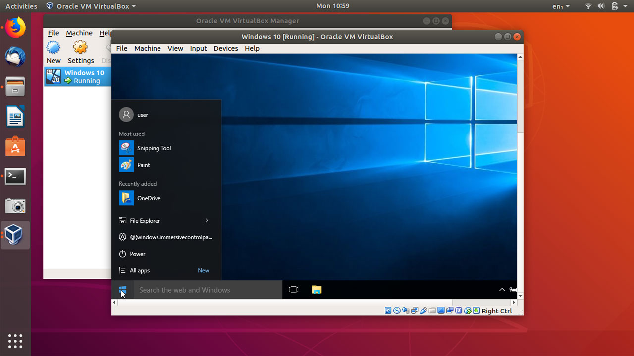The width and height of the screenshot is (634, 356).
Task: Expand the File Explorer submenu arrow
Action: [207, 220]
